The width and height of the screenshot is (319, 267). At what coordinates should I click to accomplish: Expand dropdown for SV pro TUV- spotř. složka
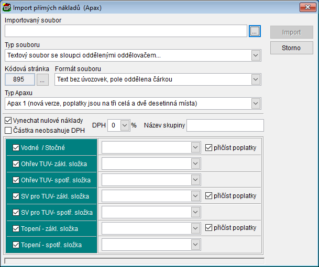click(195, 212)
